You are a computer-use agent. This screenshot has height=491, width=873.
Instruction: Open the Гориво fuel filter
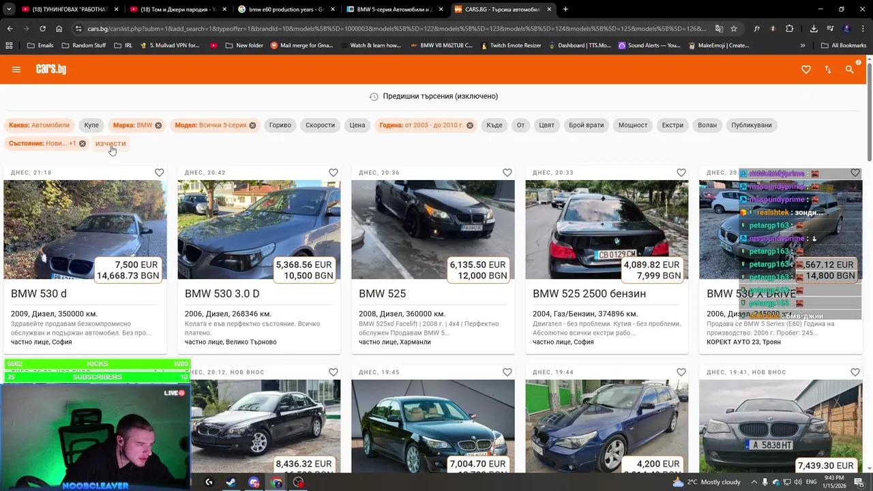(280, 125)
